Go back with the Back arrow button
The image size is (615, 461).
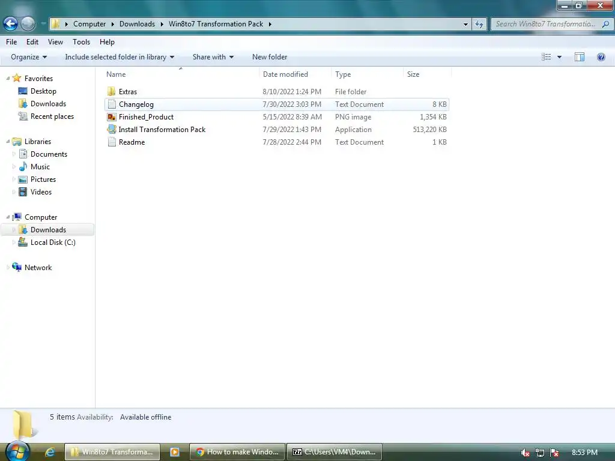tap(11, 24)
